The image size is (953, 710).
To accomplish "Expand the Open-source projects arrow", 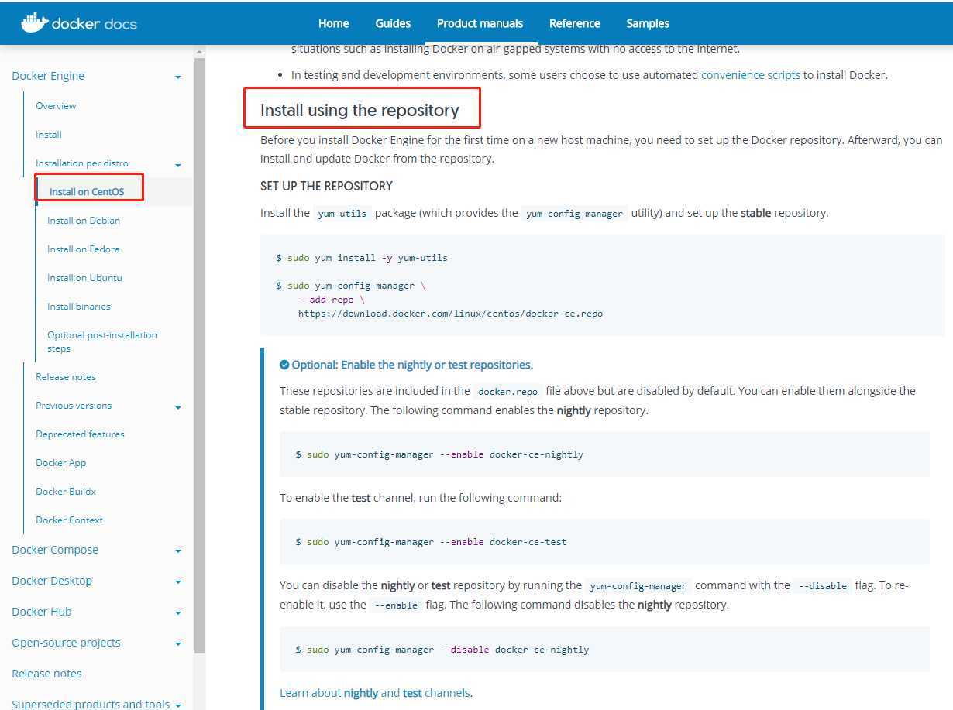I will [x=178, y=644].
